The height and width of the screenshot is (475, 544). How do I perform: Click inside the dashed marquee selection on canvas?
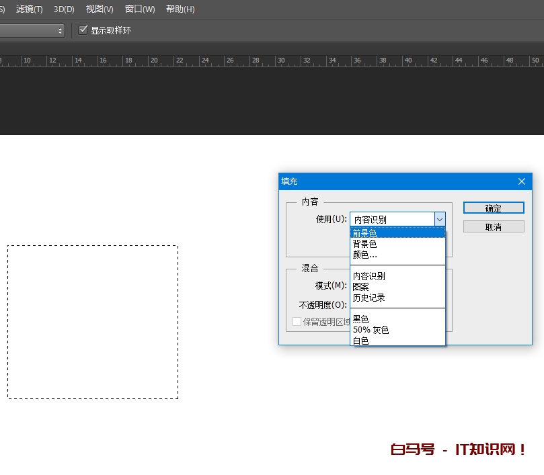tap(93, 322)
